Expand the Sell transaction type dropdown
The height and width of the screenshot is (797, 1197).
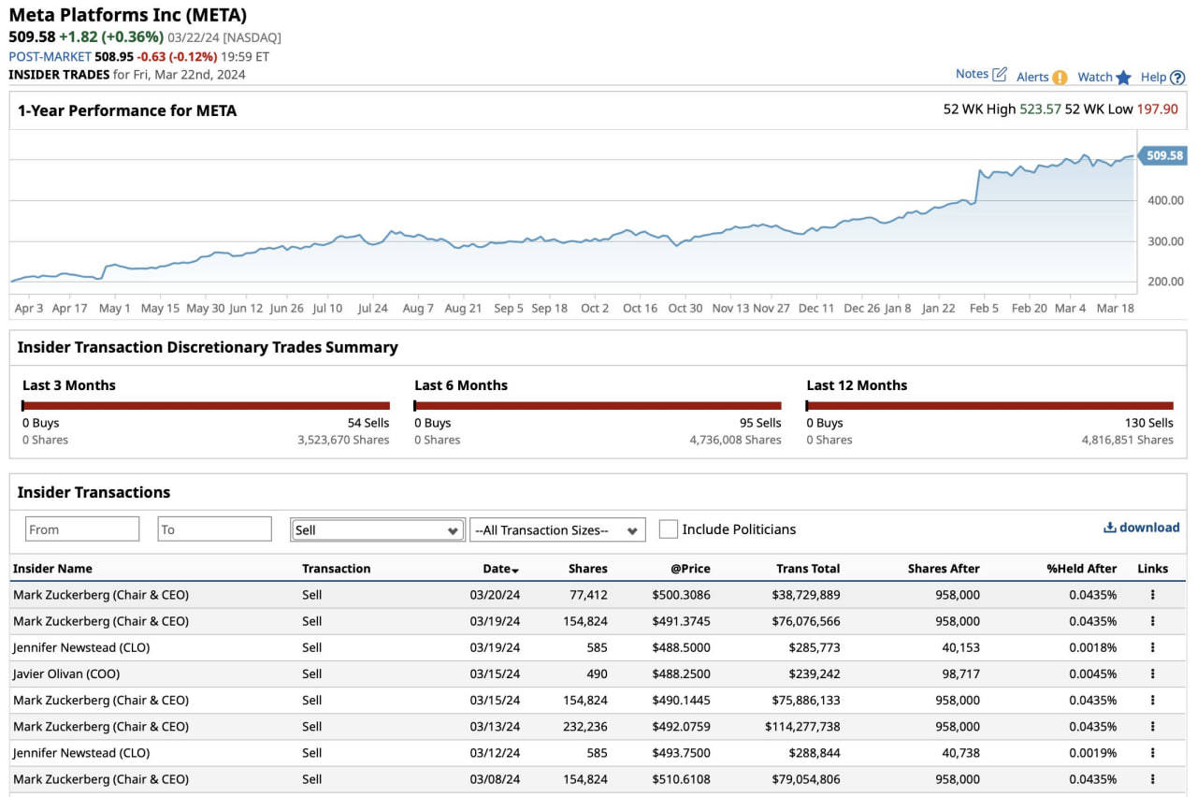(x=377, y=529)
